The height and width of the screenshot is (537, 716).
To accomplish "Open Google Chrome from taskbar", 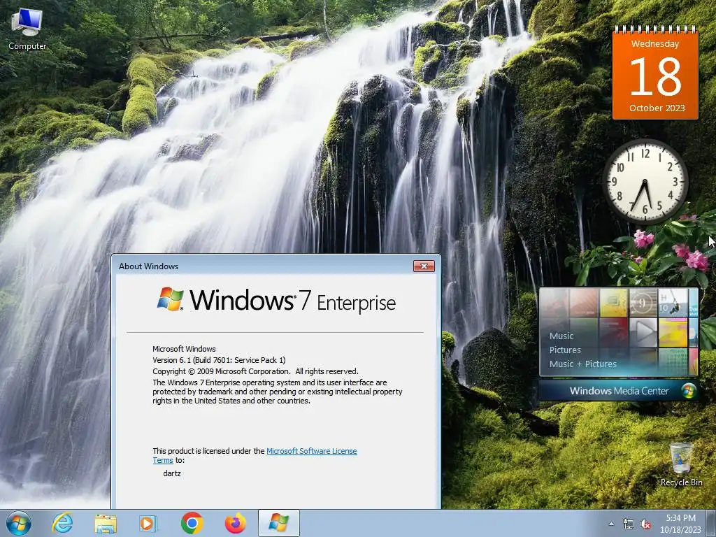I will point(192,523).
